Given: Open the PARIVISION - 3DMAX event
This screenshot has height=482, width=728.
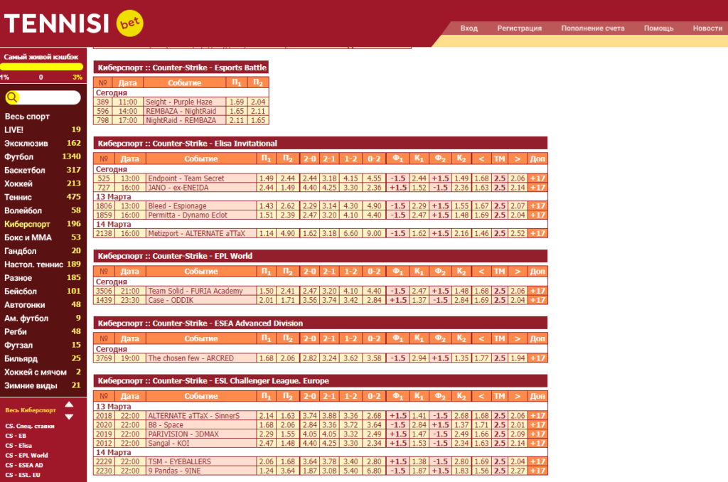Looking at the screenshot, I should [x=183, y=434].
